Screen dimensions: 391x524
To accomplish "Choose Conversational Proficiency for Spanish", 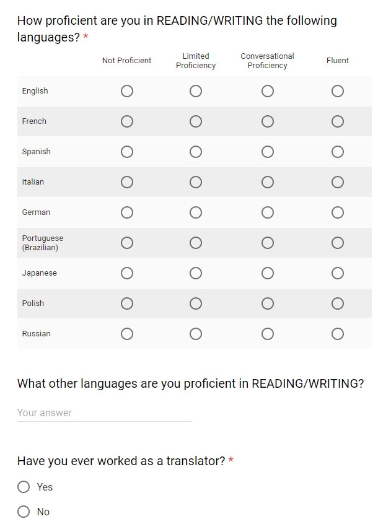I will [267, 152].
